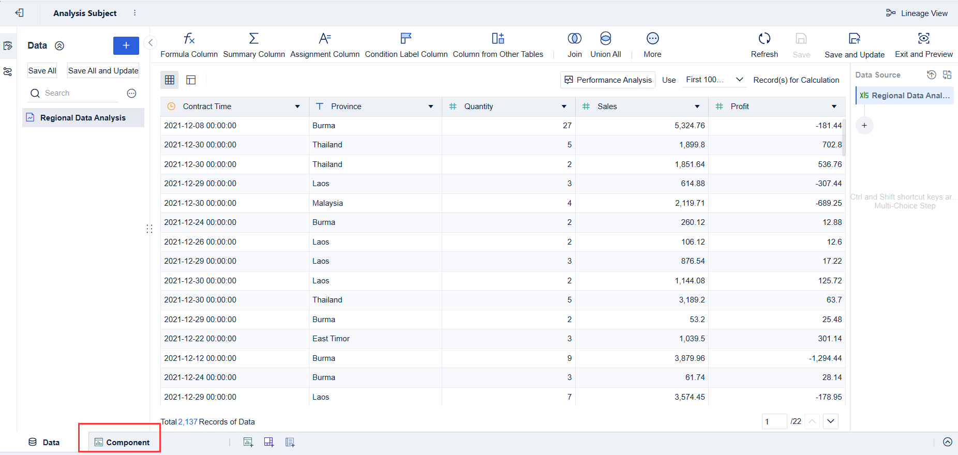The width and height of the screenshot is (958, 455).
Task: Click the blue plus button to add data
Action: point(126,45)
